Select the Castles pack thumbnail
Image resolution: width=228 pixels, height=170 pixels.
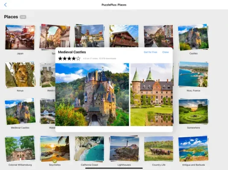[x=193, y=37]
